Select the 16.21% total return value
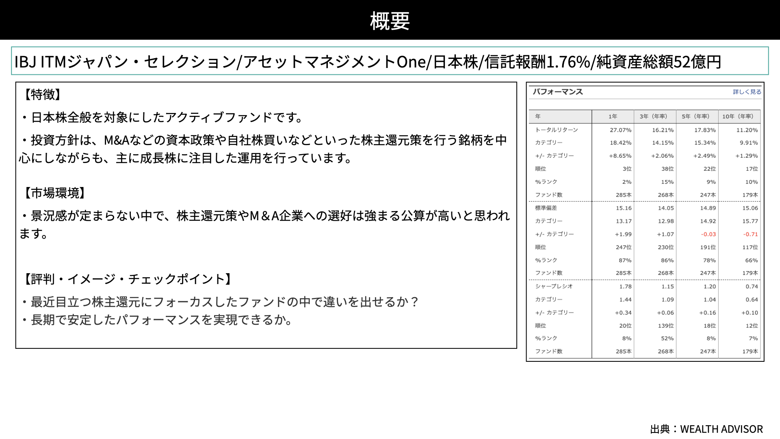780x439 pixels. [x=663, y=130]
